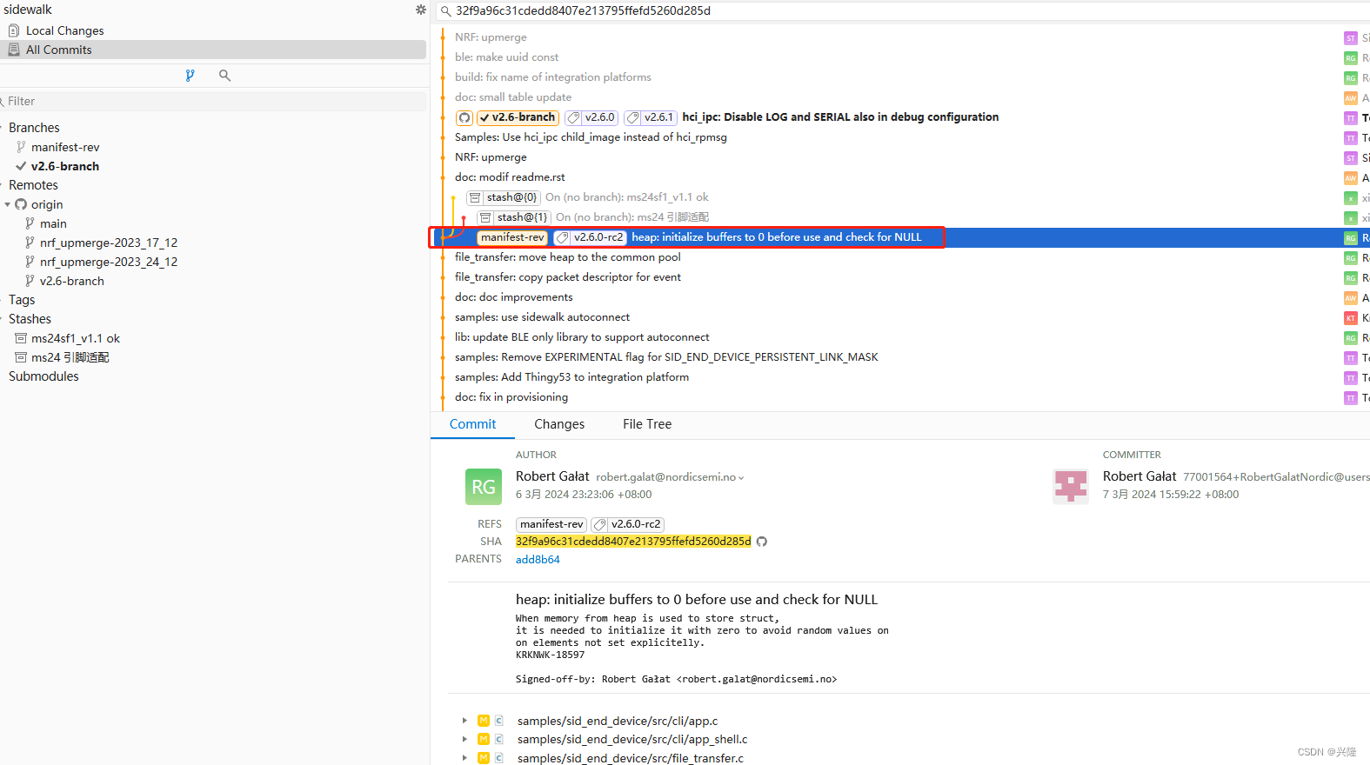Click the branch icon beside remote main
This screenshot has height=765, width=1370.
(x=30, y=223)
